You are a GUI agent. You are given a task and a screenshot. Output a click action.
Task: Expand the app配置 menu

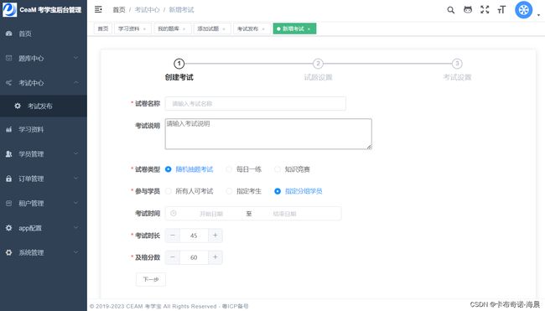(75, 228)
